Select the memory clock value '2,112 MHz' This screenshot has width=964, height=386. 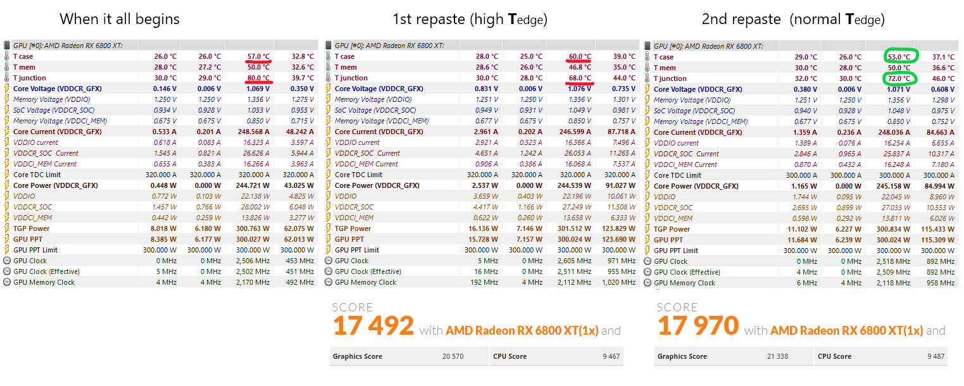click(575, 282)
